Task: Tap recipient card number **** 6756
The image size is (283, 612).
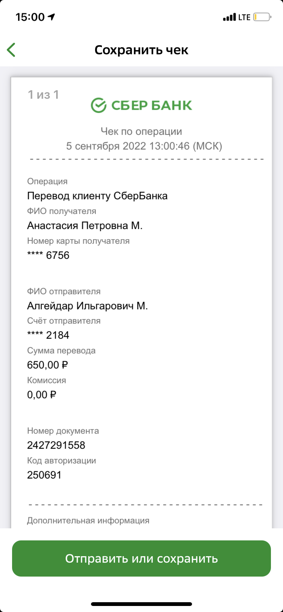Action: point(48,255)
